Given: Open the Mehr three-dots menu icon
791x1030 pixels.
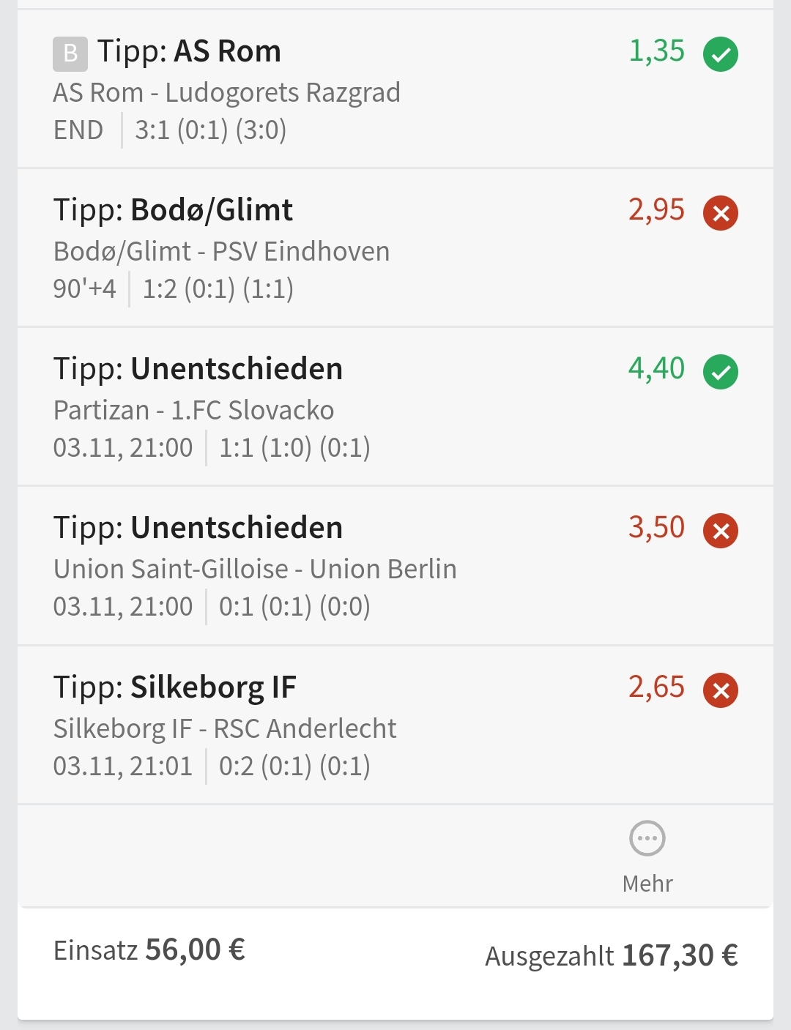Looking at the screenshot, I should tap(647, 838).
